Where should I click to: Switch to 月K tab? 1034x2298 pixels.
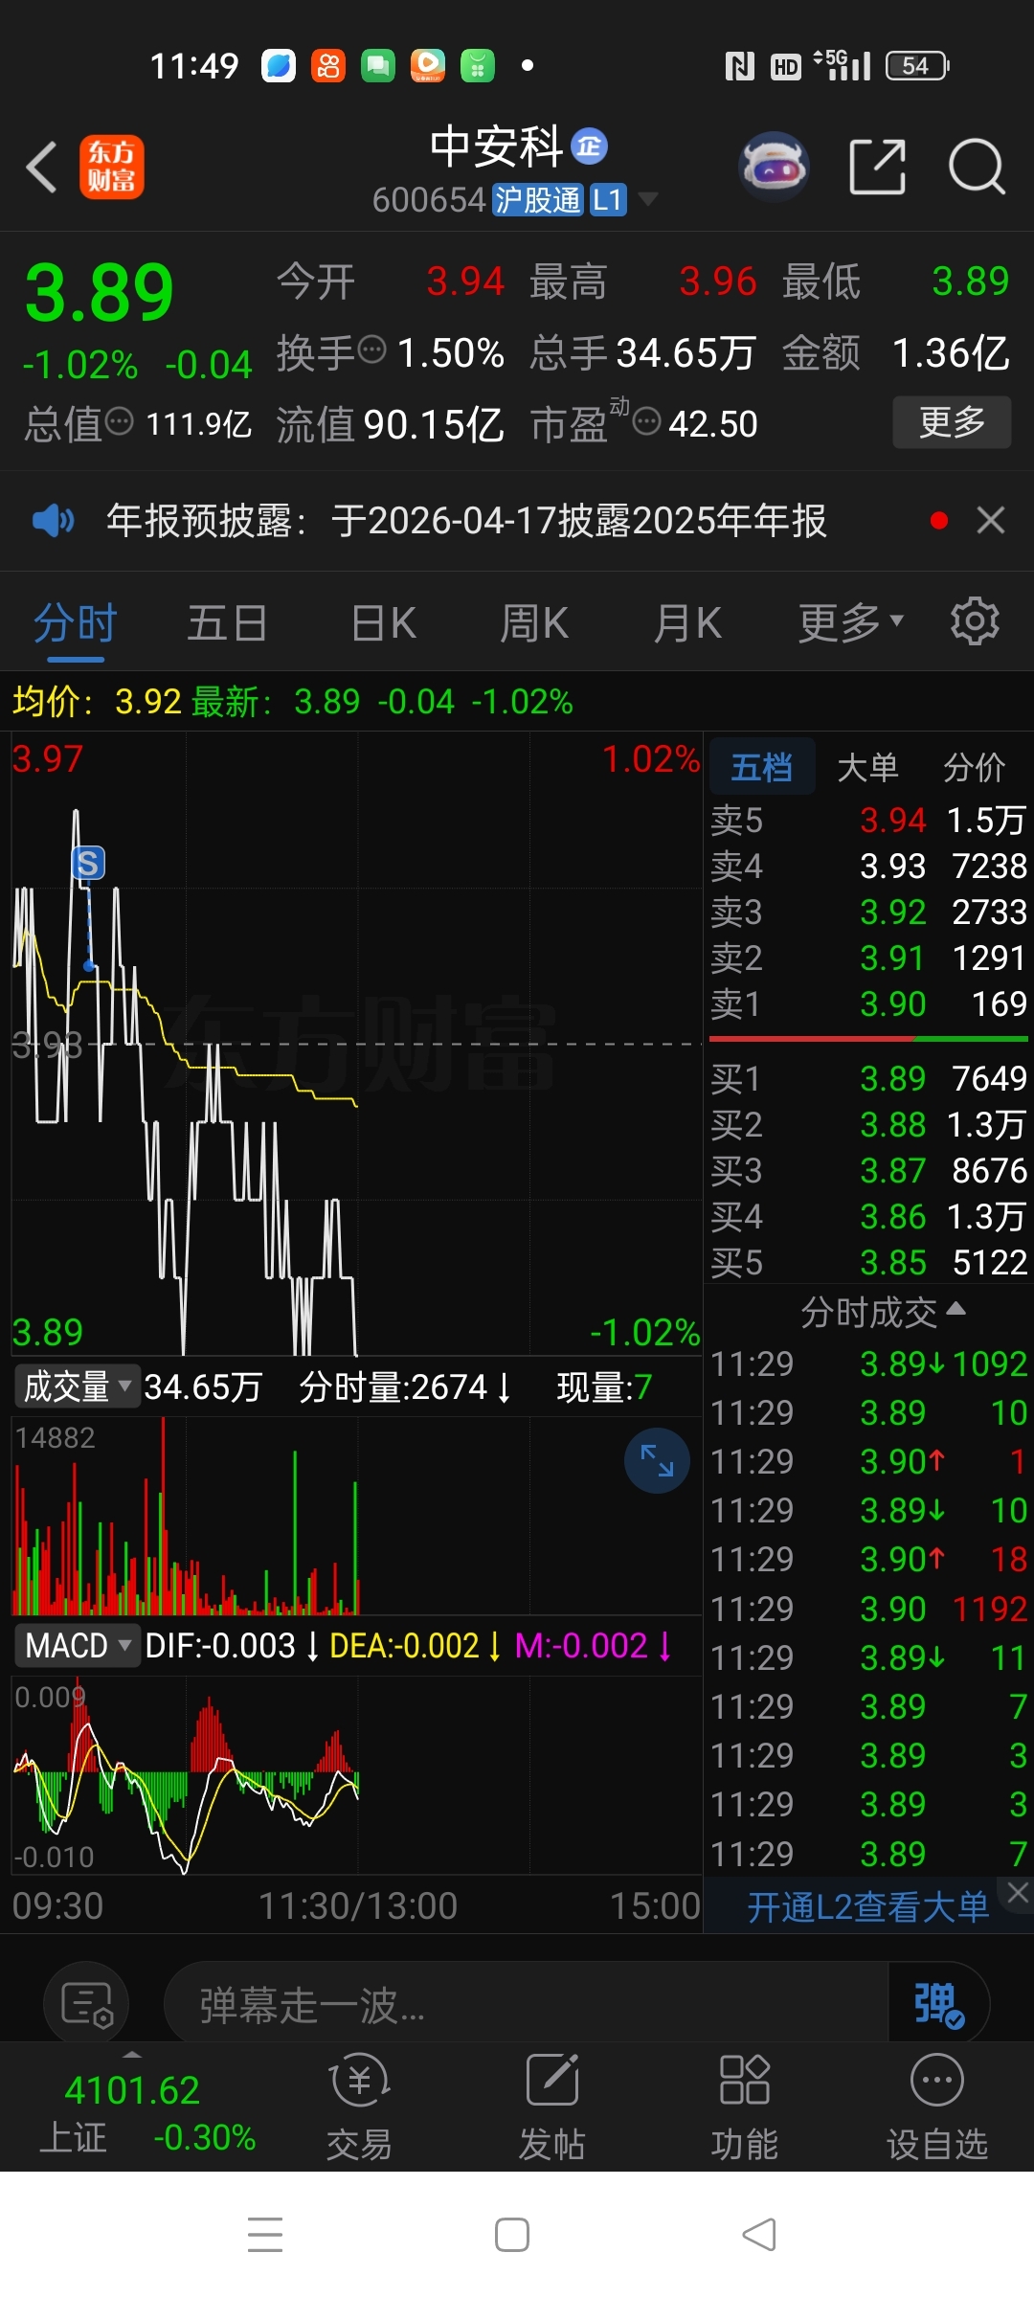(686, 623)
